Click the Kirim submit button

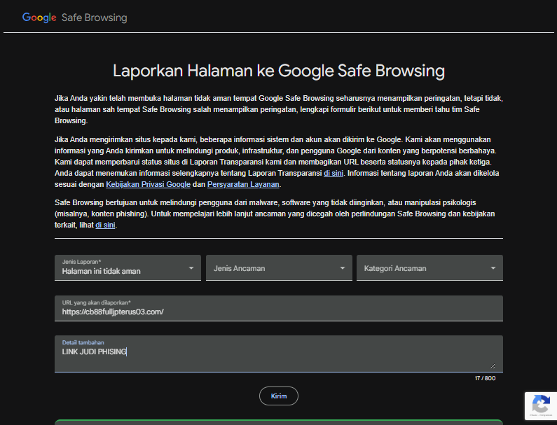pos(279,396)
